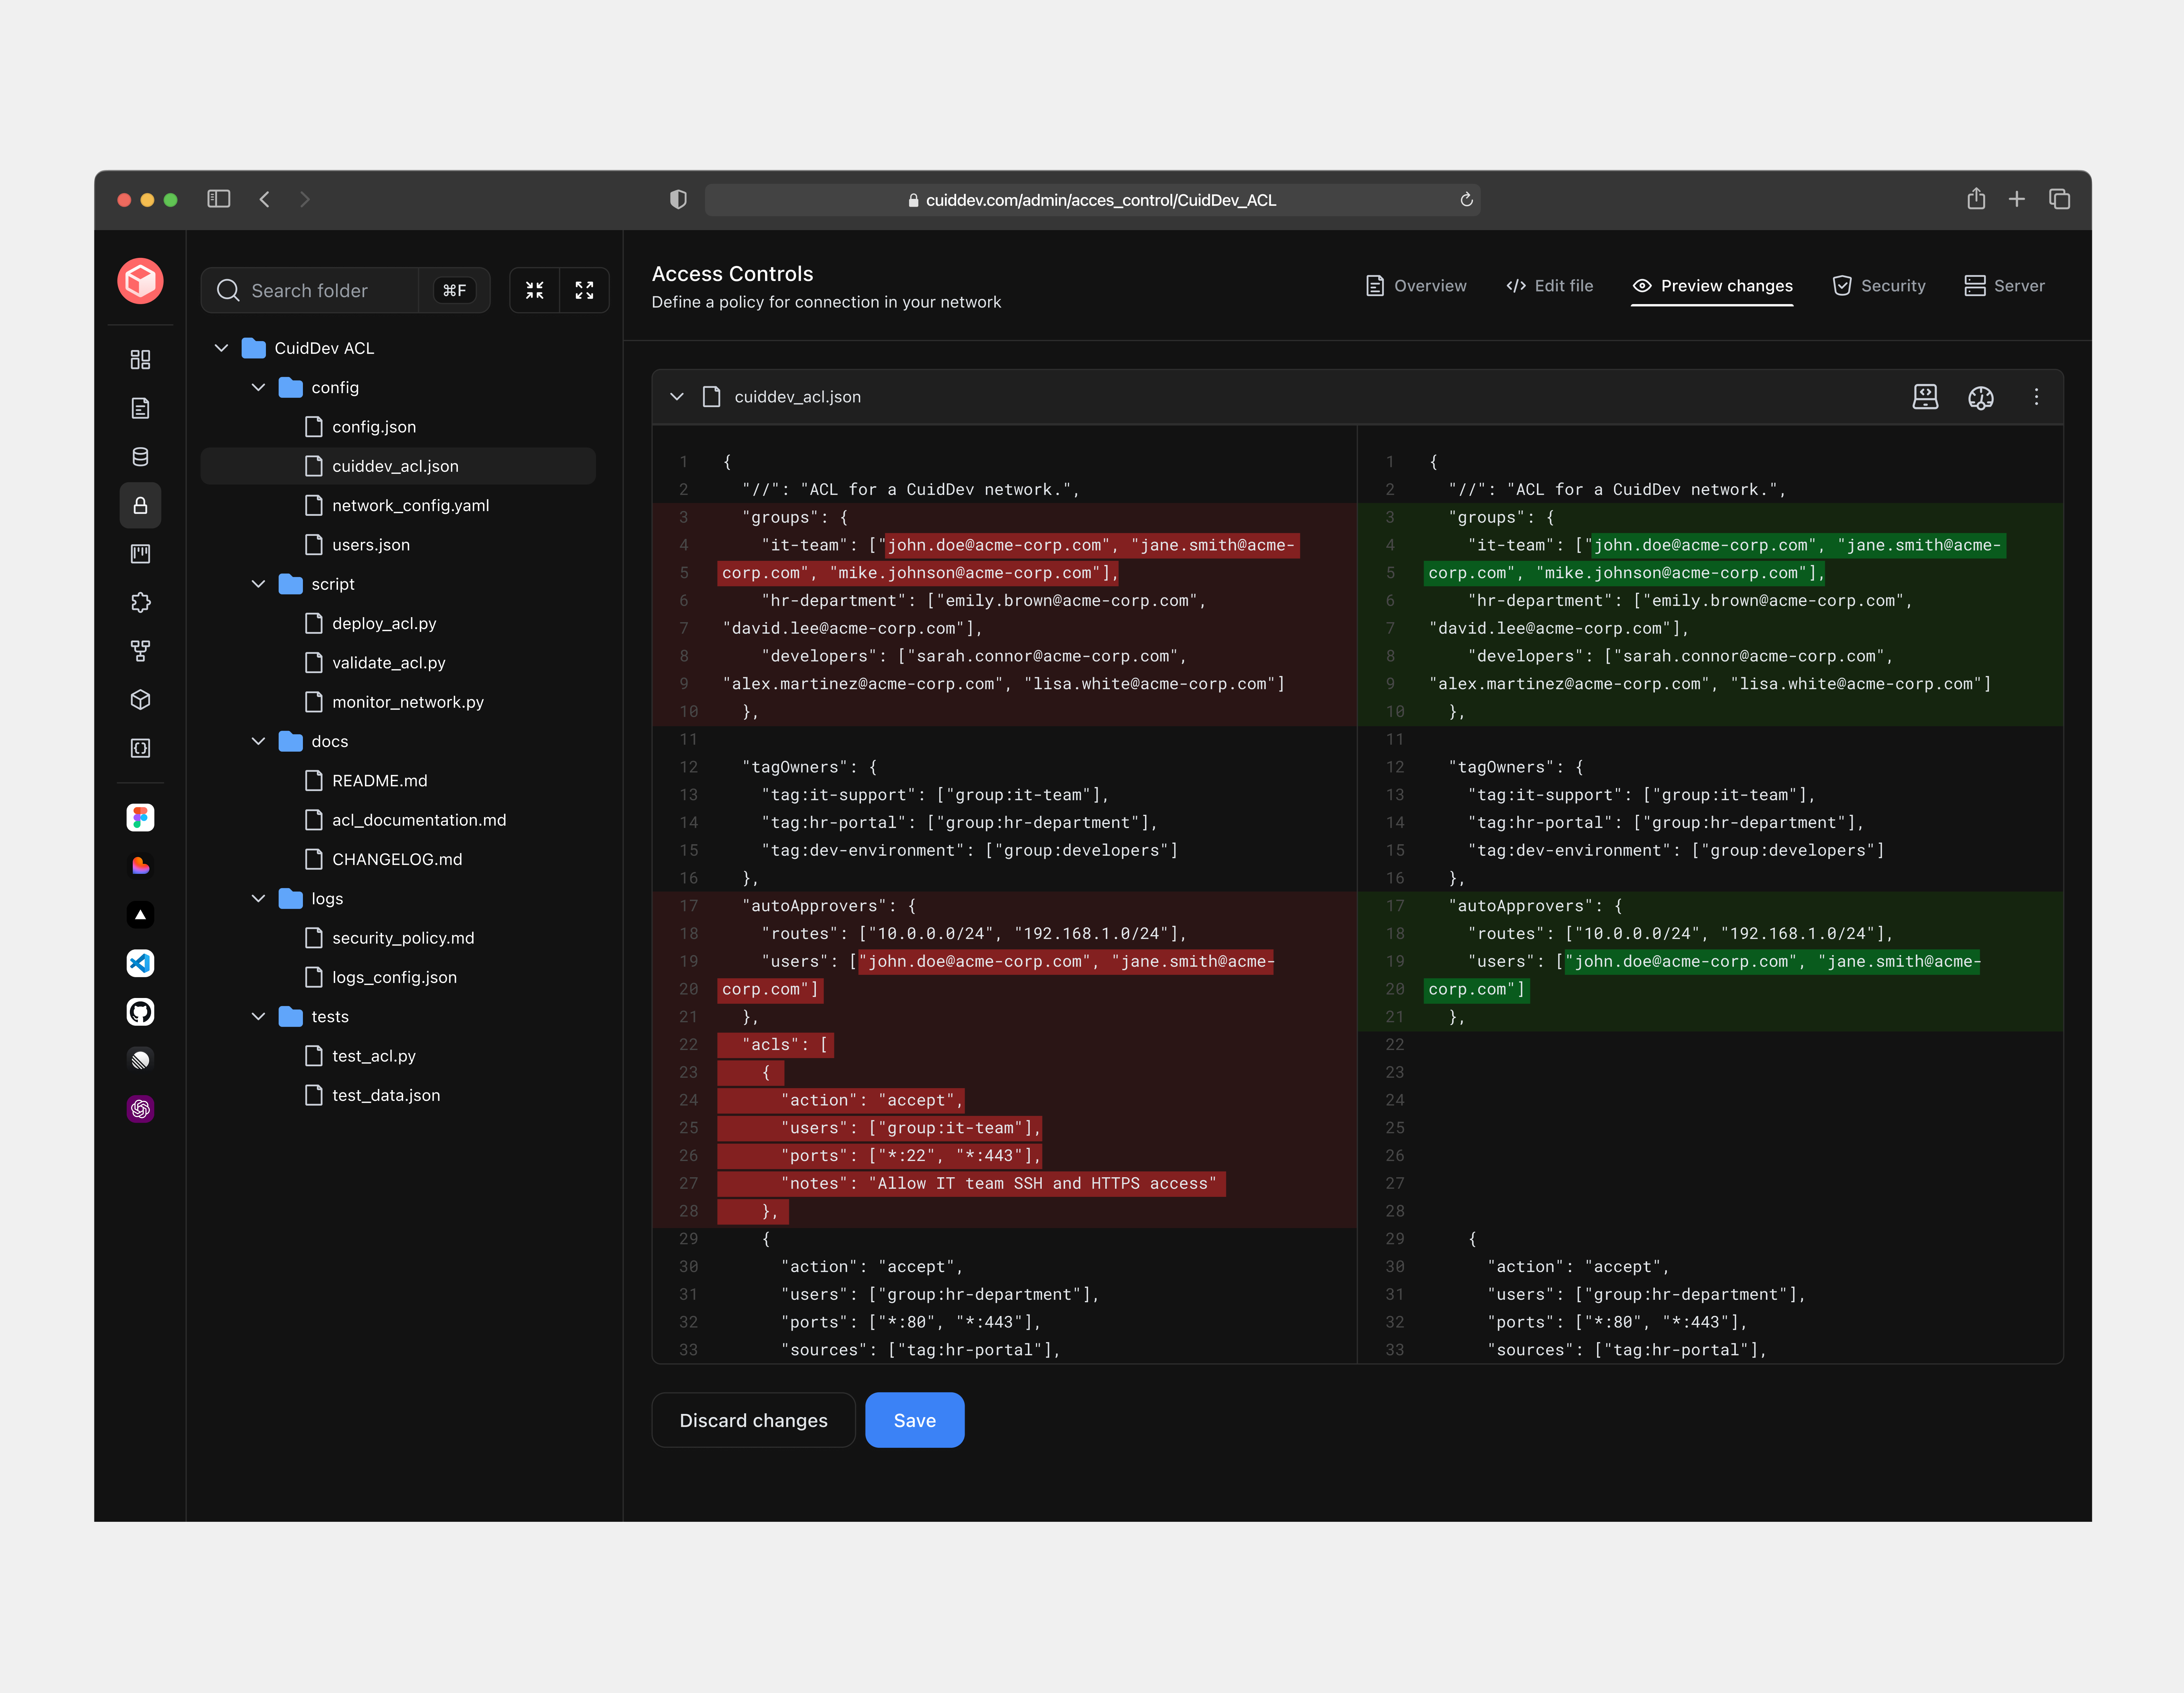Toggle the browser sidebar panel icon
This screenshot has height=1693, width=2184.
coord(218,199)
